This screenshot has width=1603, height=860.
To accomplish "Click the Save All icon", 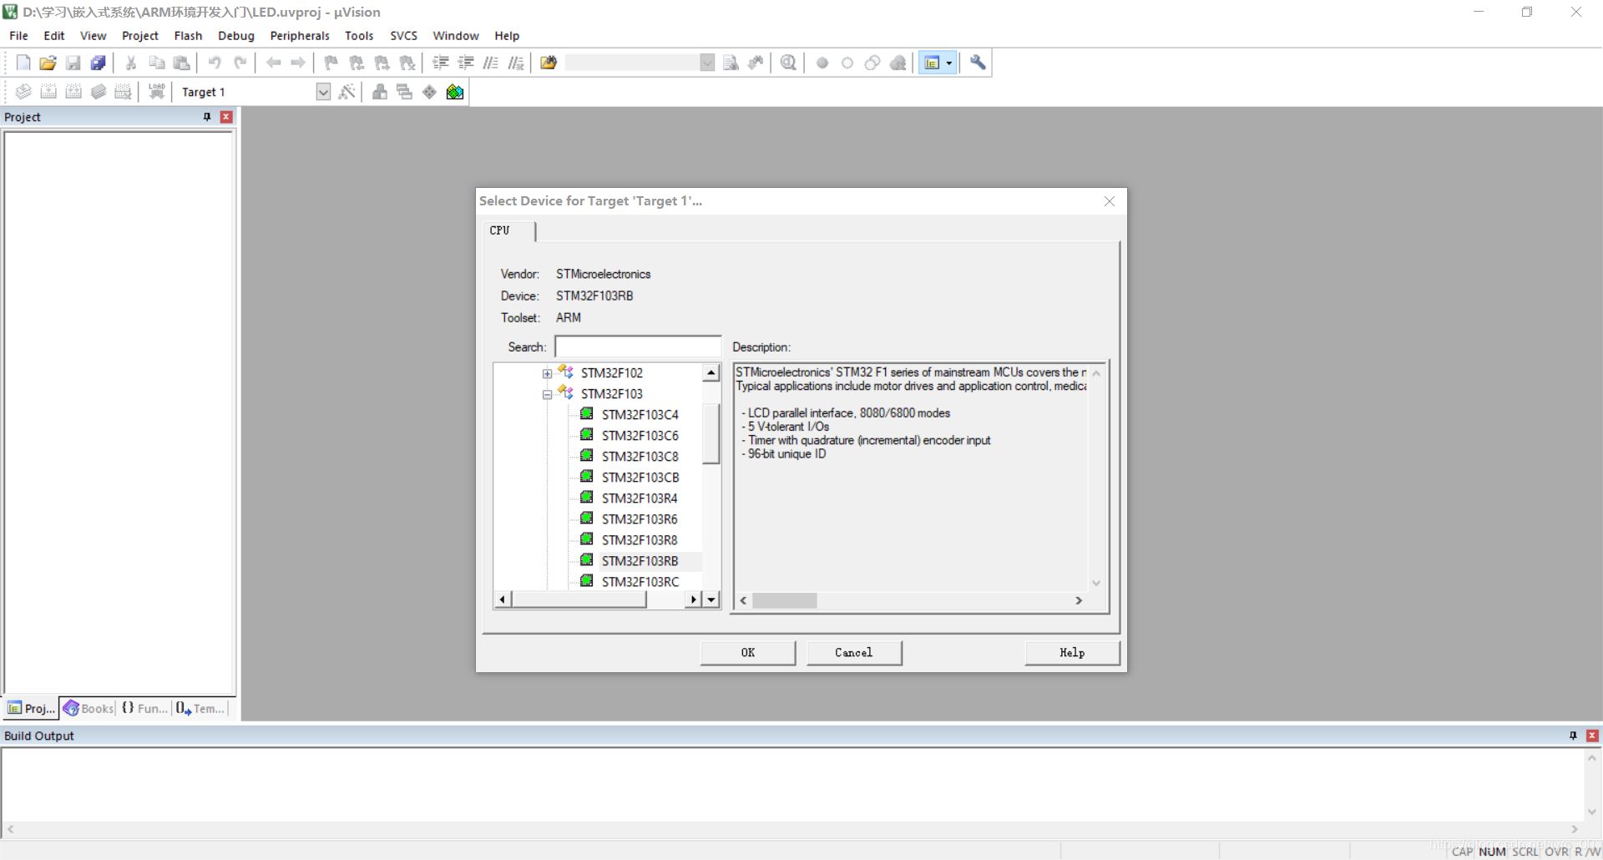I will (98, 63).
